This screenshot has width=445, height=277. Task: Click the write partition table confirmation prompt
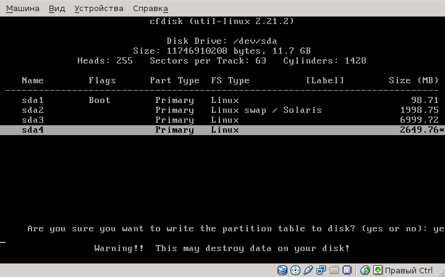tap(236, 229)
